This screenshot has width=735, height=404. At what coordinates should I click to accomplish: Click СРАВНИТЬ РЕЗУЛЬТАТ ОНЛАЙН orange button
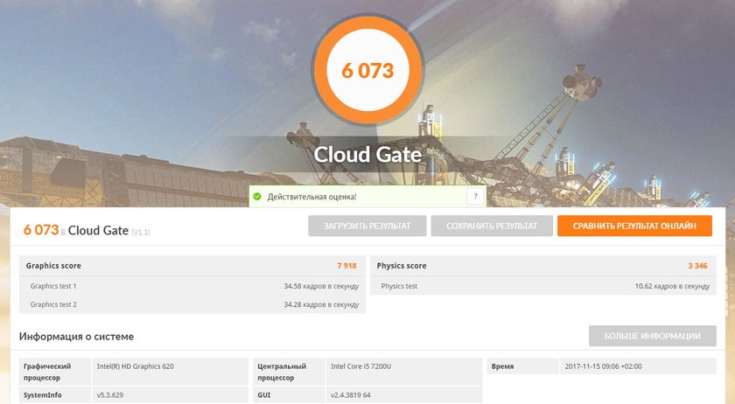click(x=634, y=226)
